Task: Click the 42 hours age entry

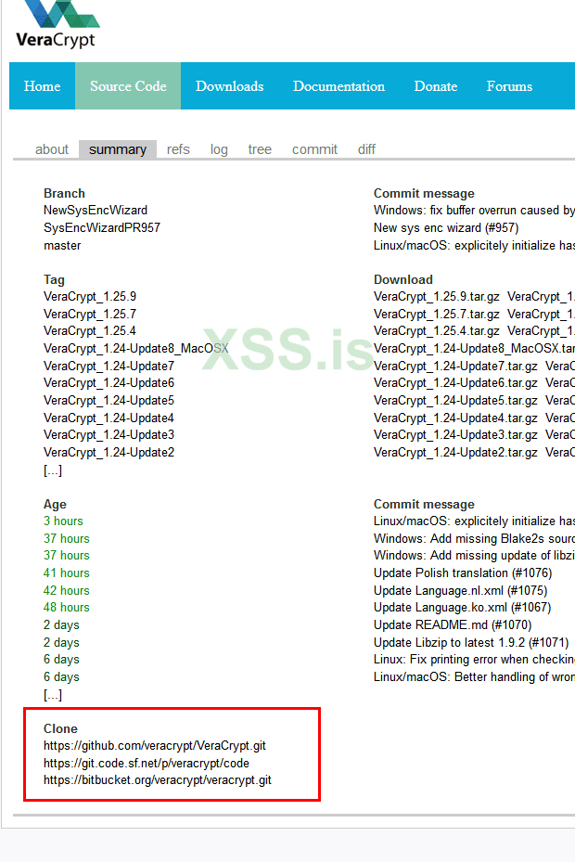Action: click(x=67, y=590)
